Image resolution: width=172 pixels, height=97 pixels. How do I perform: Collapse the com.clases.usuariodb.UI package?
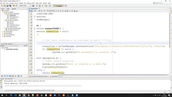5,20
